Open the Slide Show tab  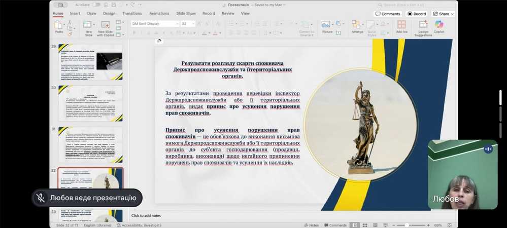[x=186, y=14]
